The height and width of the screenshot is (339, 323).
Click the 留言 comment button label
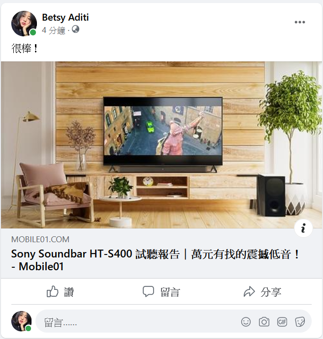pyautogui.click(x=170, y=292)
